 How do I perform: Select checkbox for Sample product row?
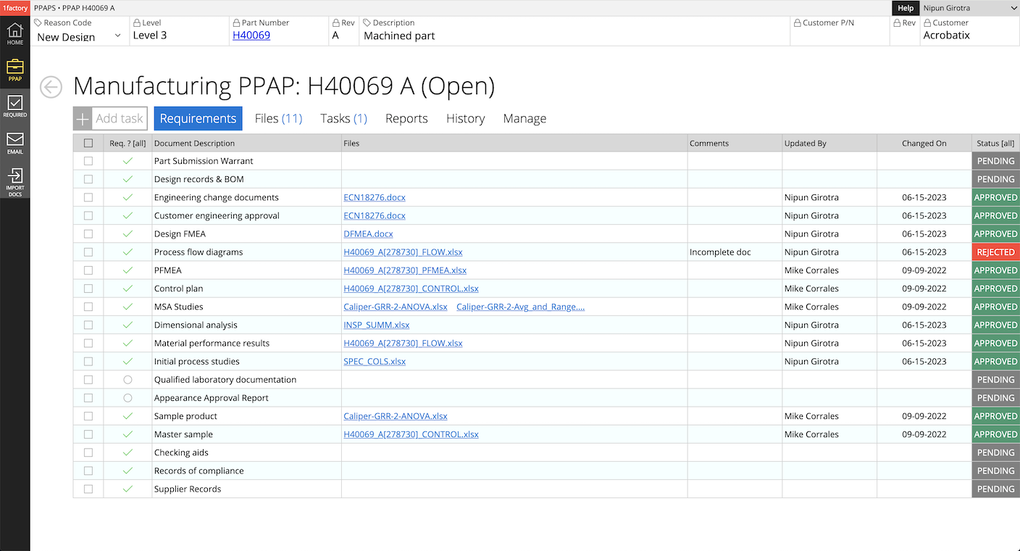point(88,416)
